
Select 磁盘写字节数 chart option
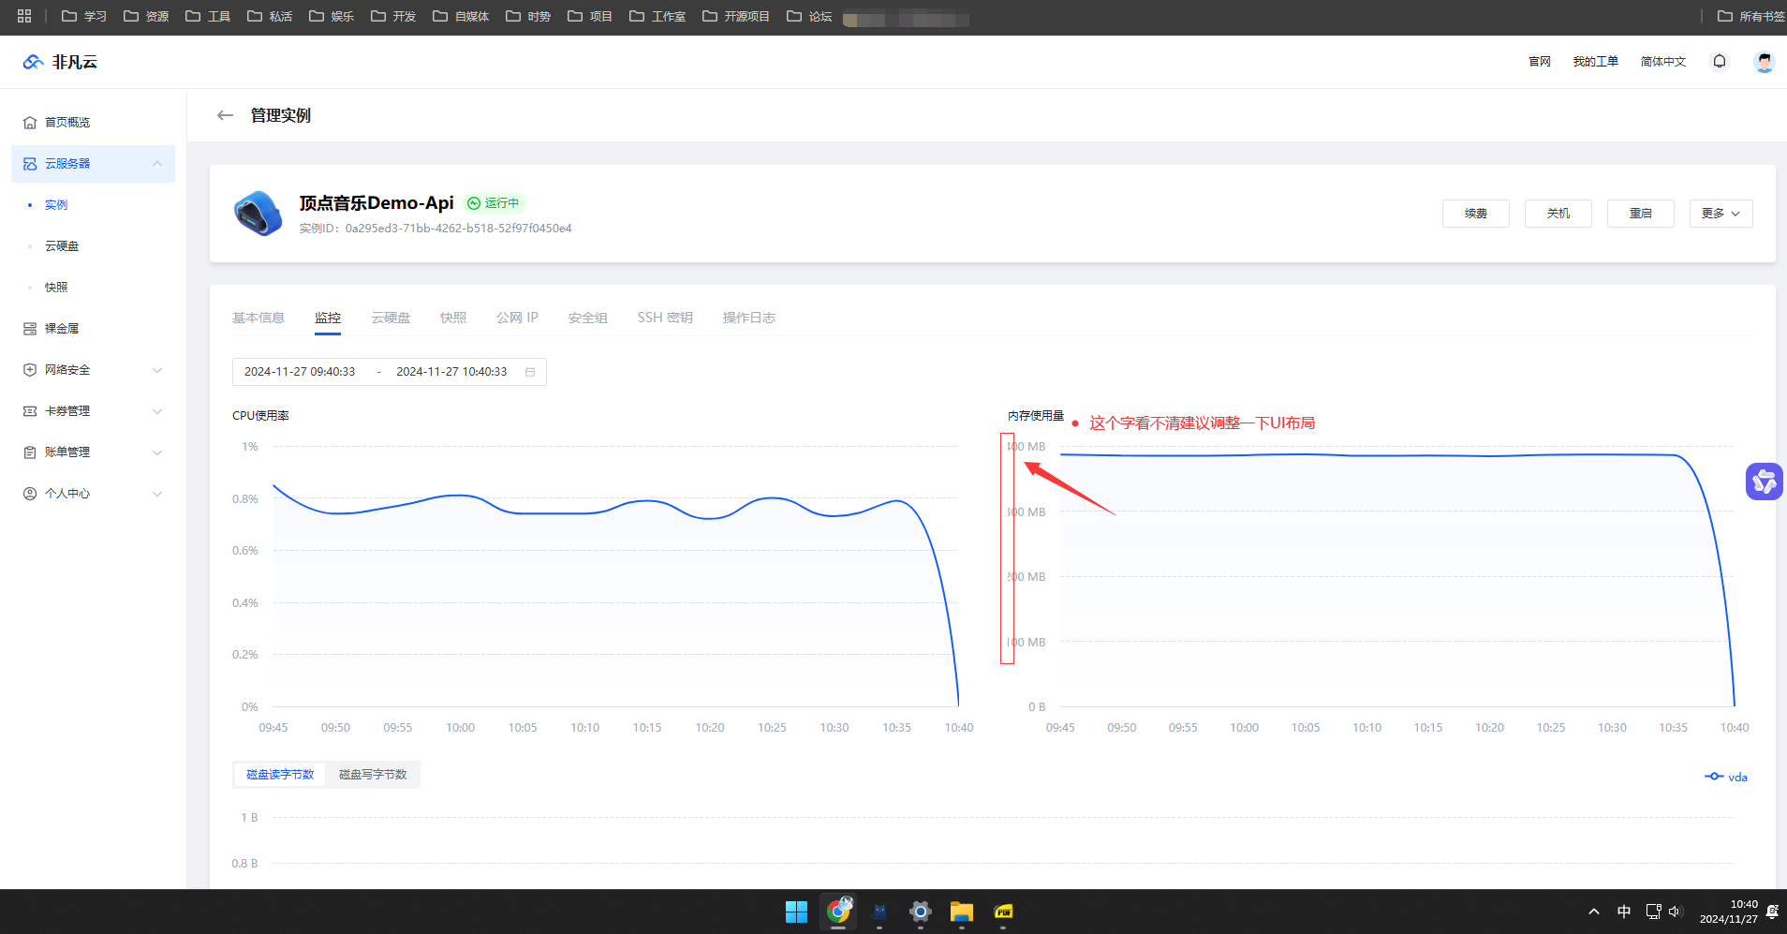point(373,775)
